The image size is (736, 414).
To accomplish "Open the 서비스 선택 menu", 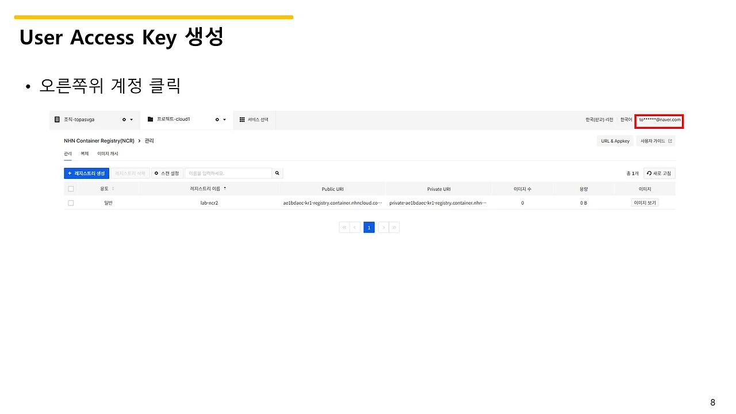I will [x=254, y=120].
